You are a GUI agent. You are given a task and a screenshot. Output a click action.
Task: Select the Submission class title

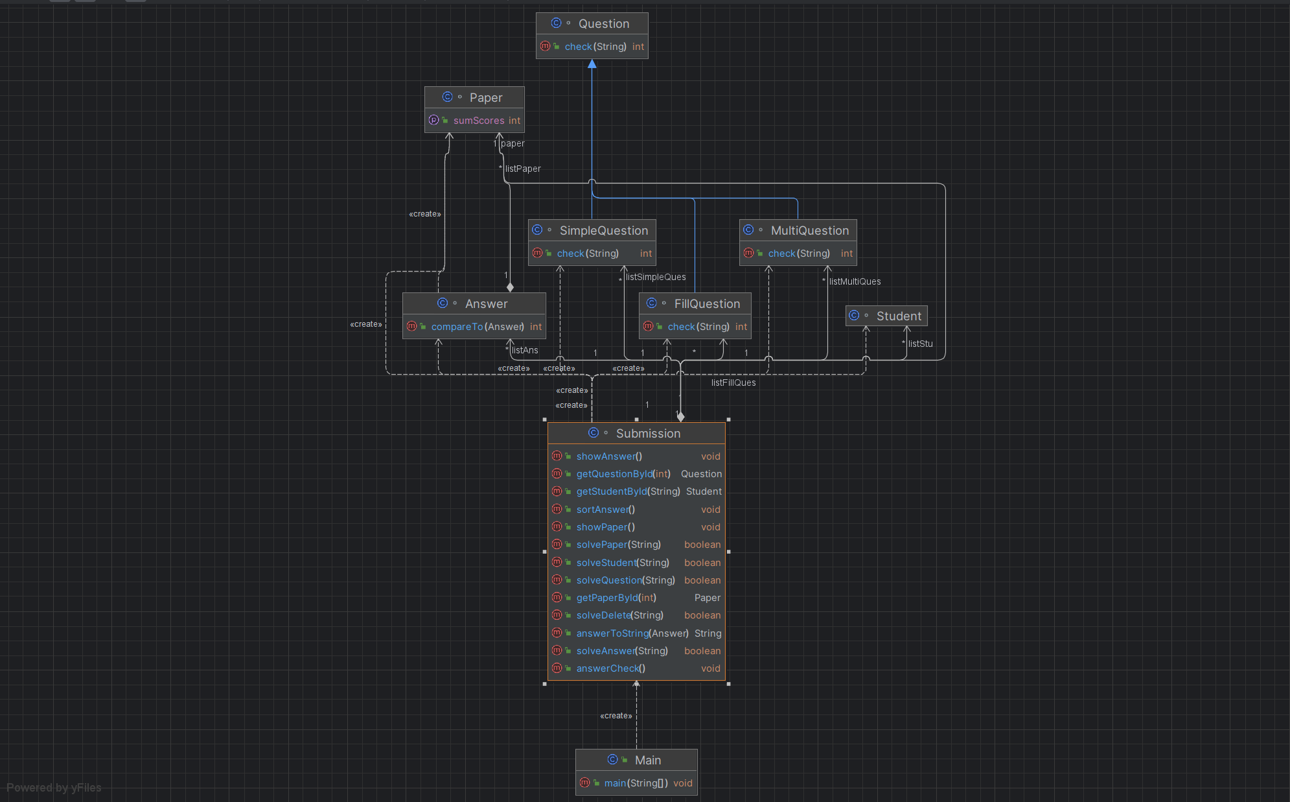[648, 434]
